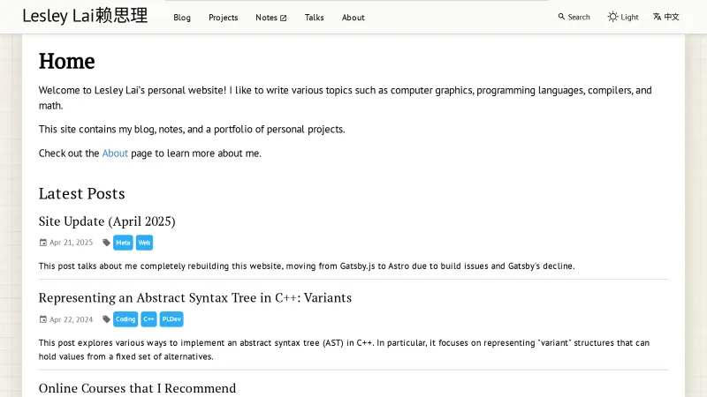Filter by the Coding tag
The width and height of the screenshot is (707, 397).
point(125,319)
